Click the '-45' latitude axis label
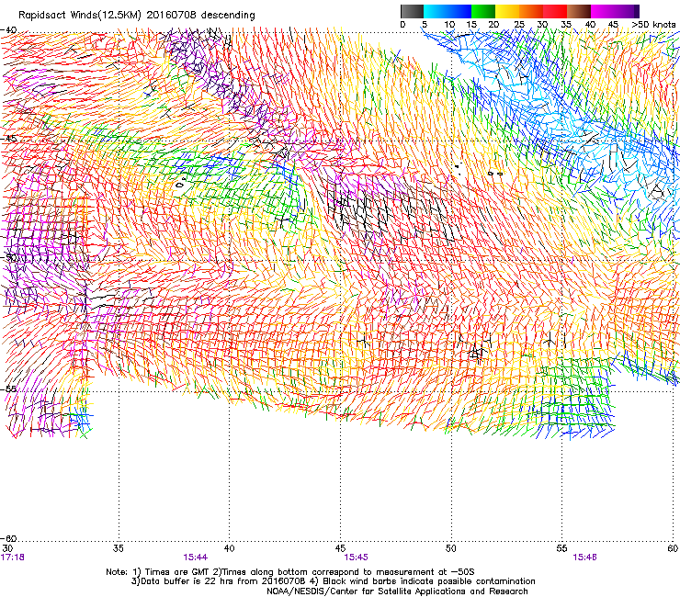This screenshot has height=597, width=680. pos(8,139)
